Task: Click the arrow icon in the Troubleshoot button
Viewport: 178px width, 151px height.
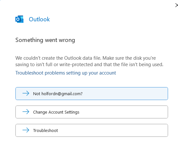Action: pyautogui.click(x=26, y=130)
